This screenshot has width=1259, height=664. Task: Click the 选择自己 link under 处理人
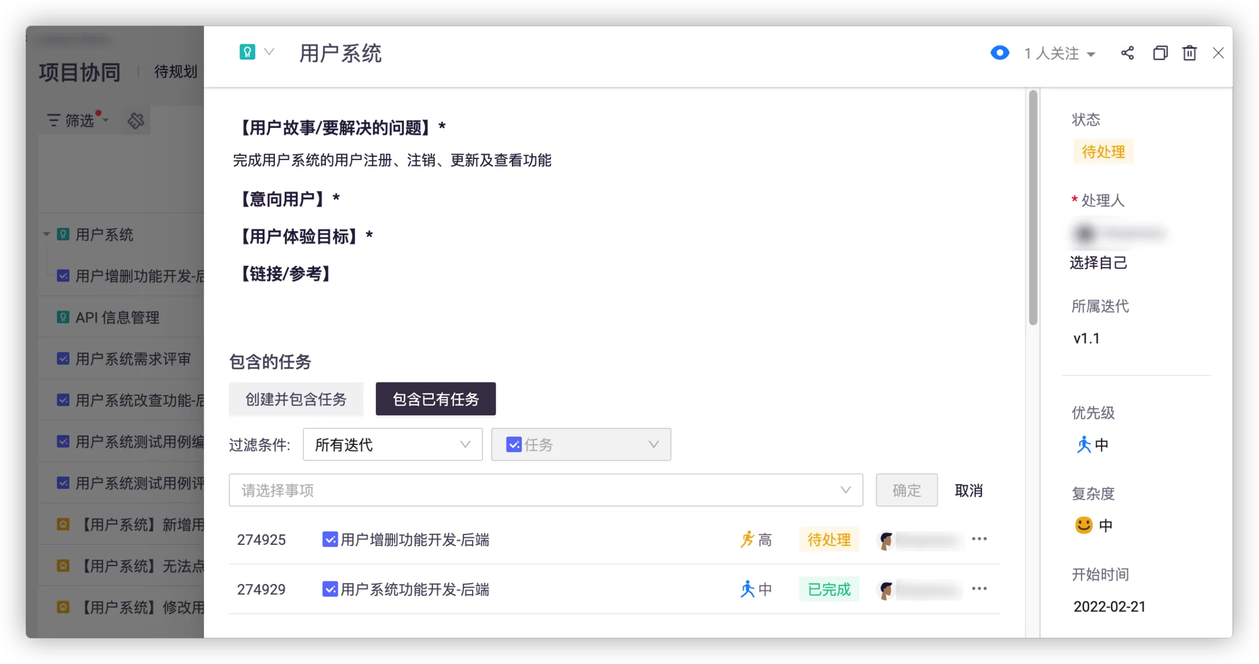[x=1098, y=263]
